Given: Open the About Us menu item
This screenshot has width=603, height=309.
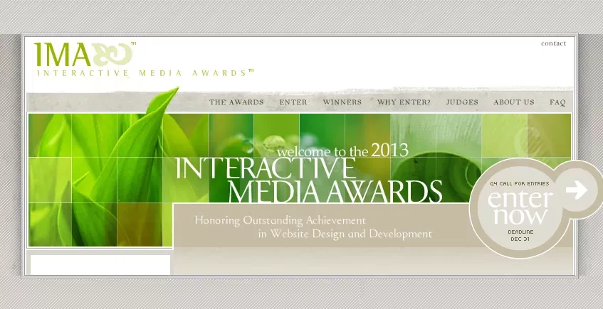Looking at the screenshot, I should [x=514, y=102].
